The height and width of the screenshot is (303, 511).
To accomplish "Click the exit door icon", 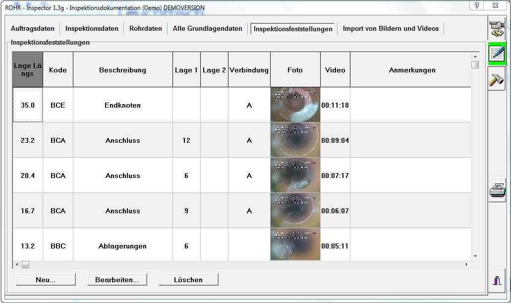I will pyautogui.click(x=497, y=280).
